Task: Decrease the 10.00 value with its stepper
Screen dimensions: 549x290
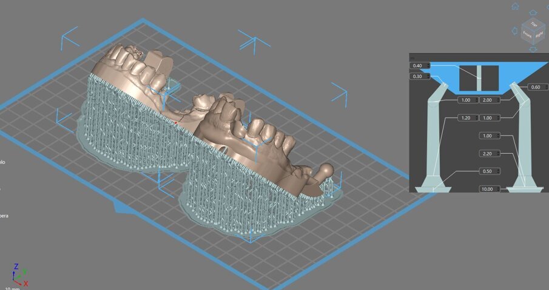Action: (498, 191)
